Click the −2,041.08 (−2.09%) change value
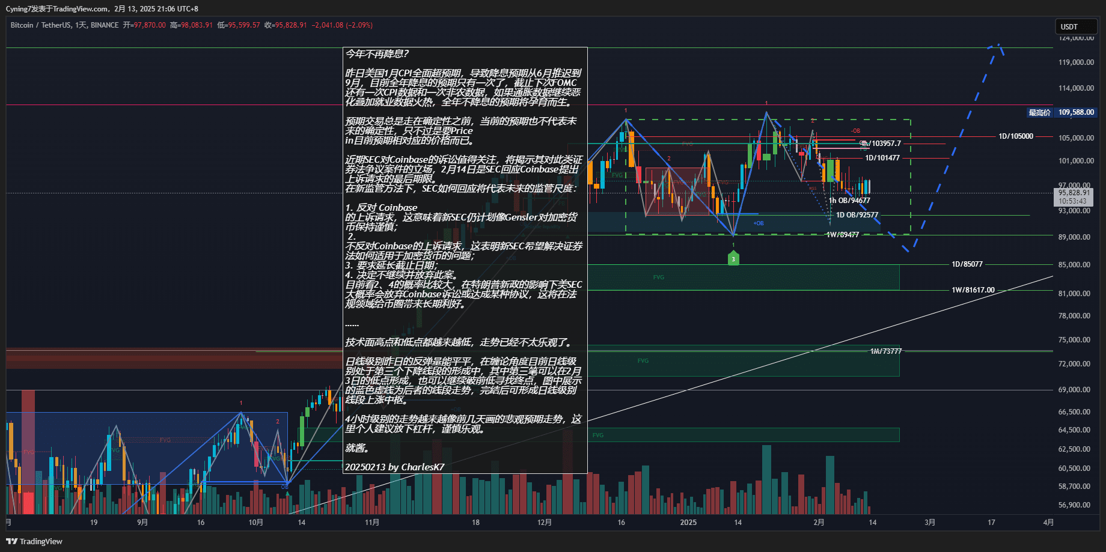The image size is (1106, 552). click(342, 25)
